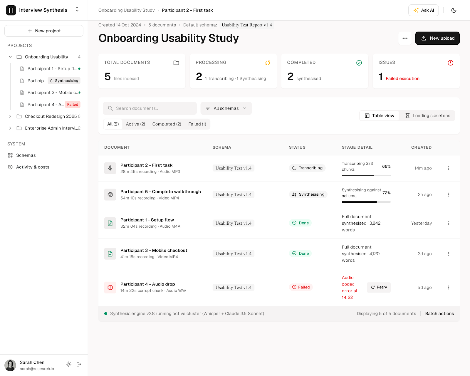Open the All schemas filter dropdown
The image size is (470, 376).
(226, 108)
